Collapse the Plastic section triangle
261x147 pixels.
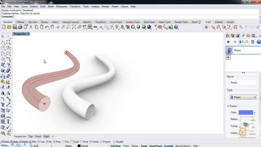point(228,106)
